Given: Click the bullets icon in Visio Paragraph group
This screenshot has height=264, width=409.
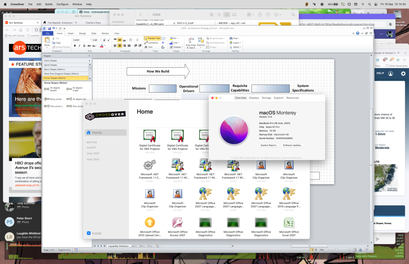Looking at the screenshot, I should [130, 40].
